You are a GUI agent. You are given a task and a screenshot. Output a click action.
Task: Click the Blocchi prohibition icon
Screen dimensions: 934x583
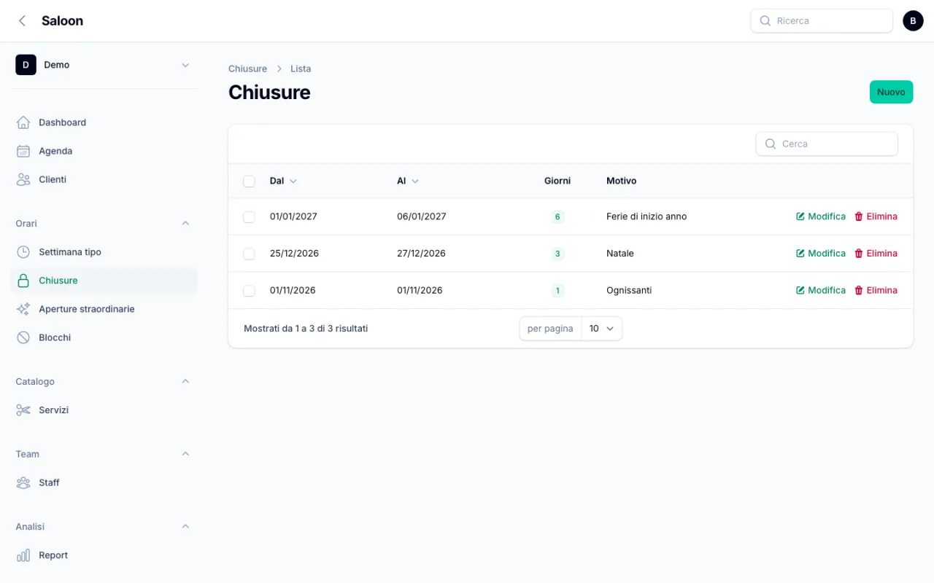coord(23,337)
